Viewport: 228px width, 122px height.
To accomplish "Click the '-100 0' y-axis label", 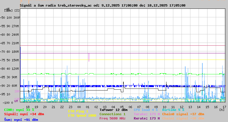I will (8, 103).
